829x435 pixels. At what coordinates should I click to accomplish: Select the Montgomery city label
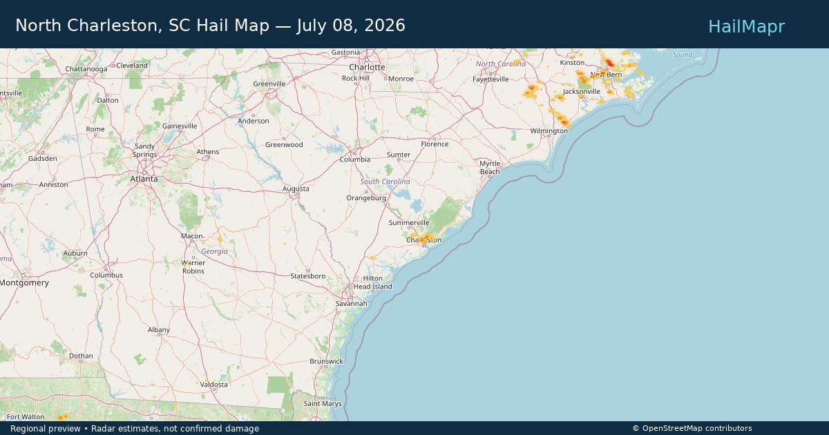[24, 283]
